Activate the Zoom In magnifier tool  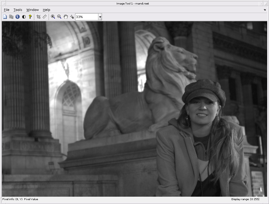coord(53,17)
